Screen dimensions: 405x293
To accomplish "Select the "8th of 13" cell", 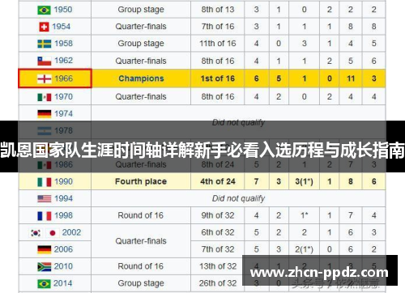I will [x=218, y=10].
